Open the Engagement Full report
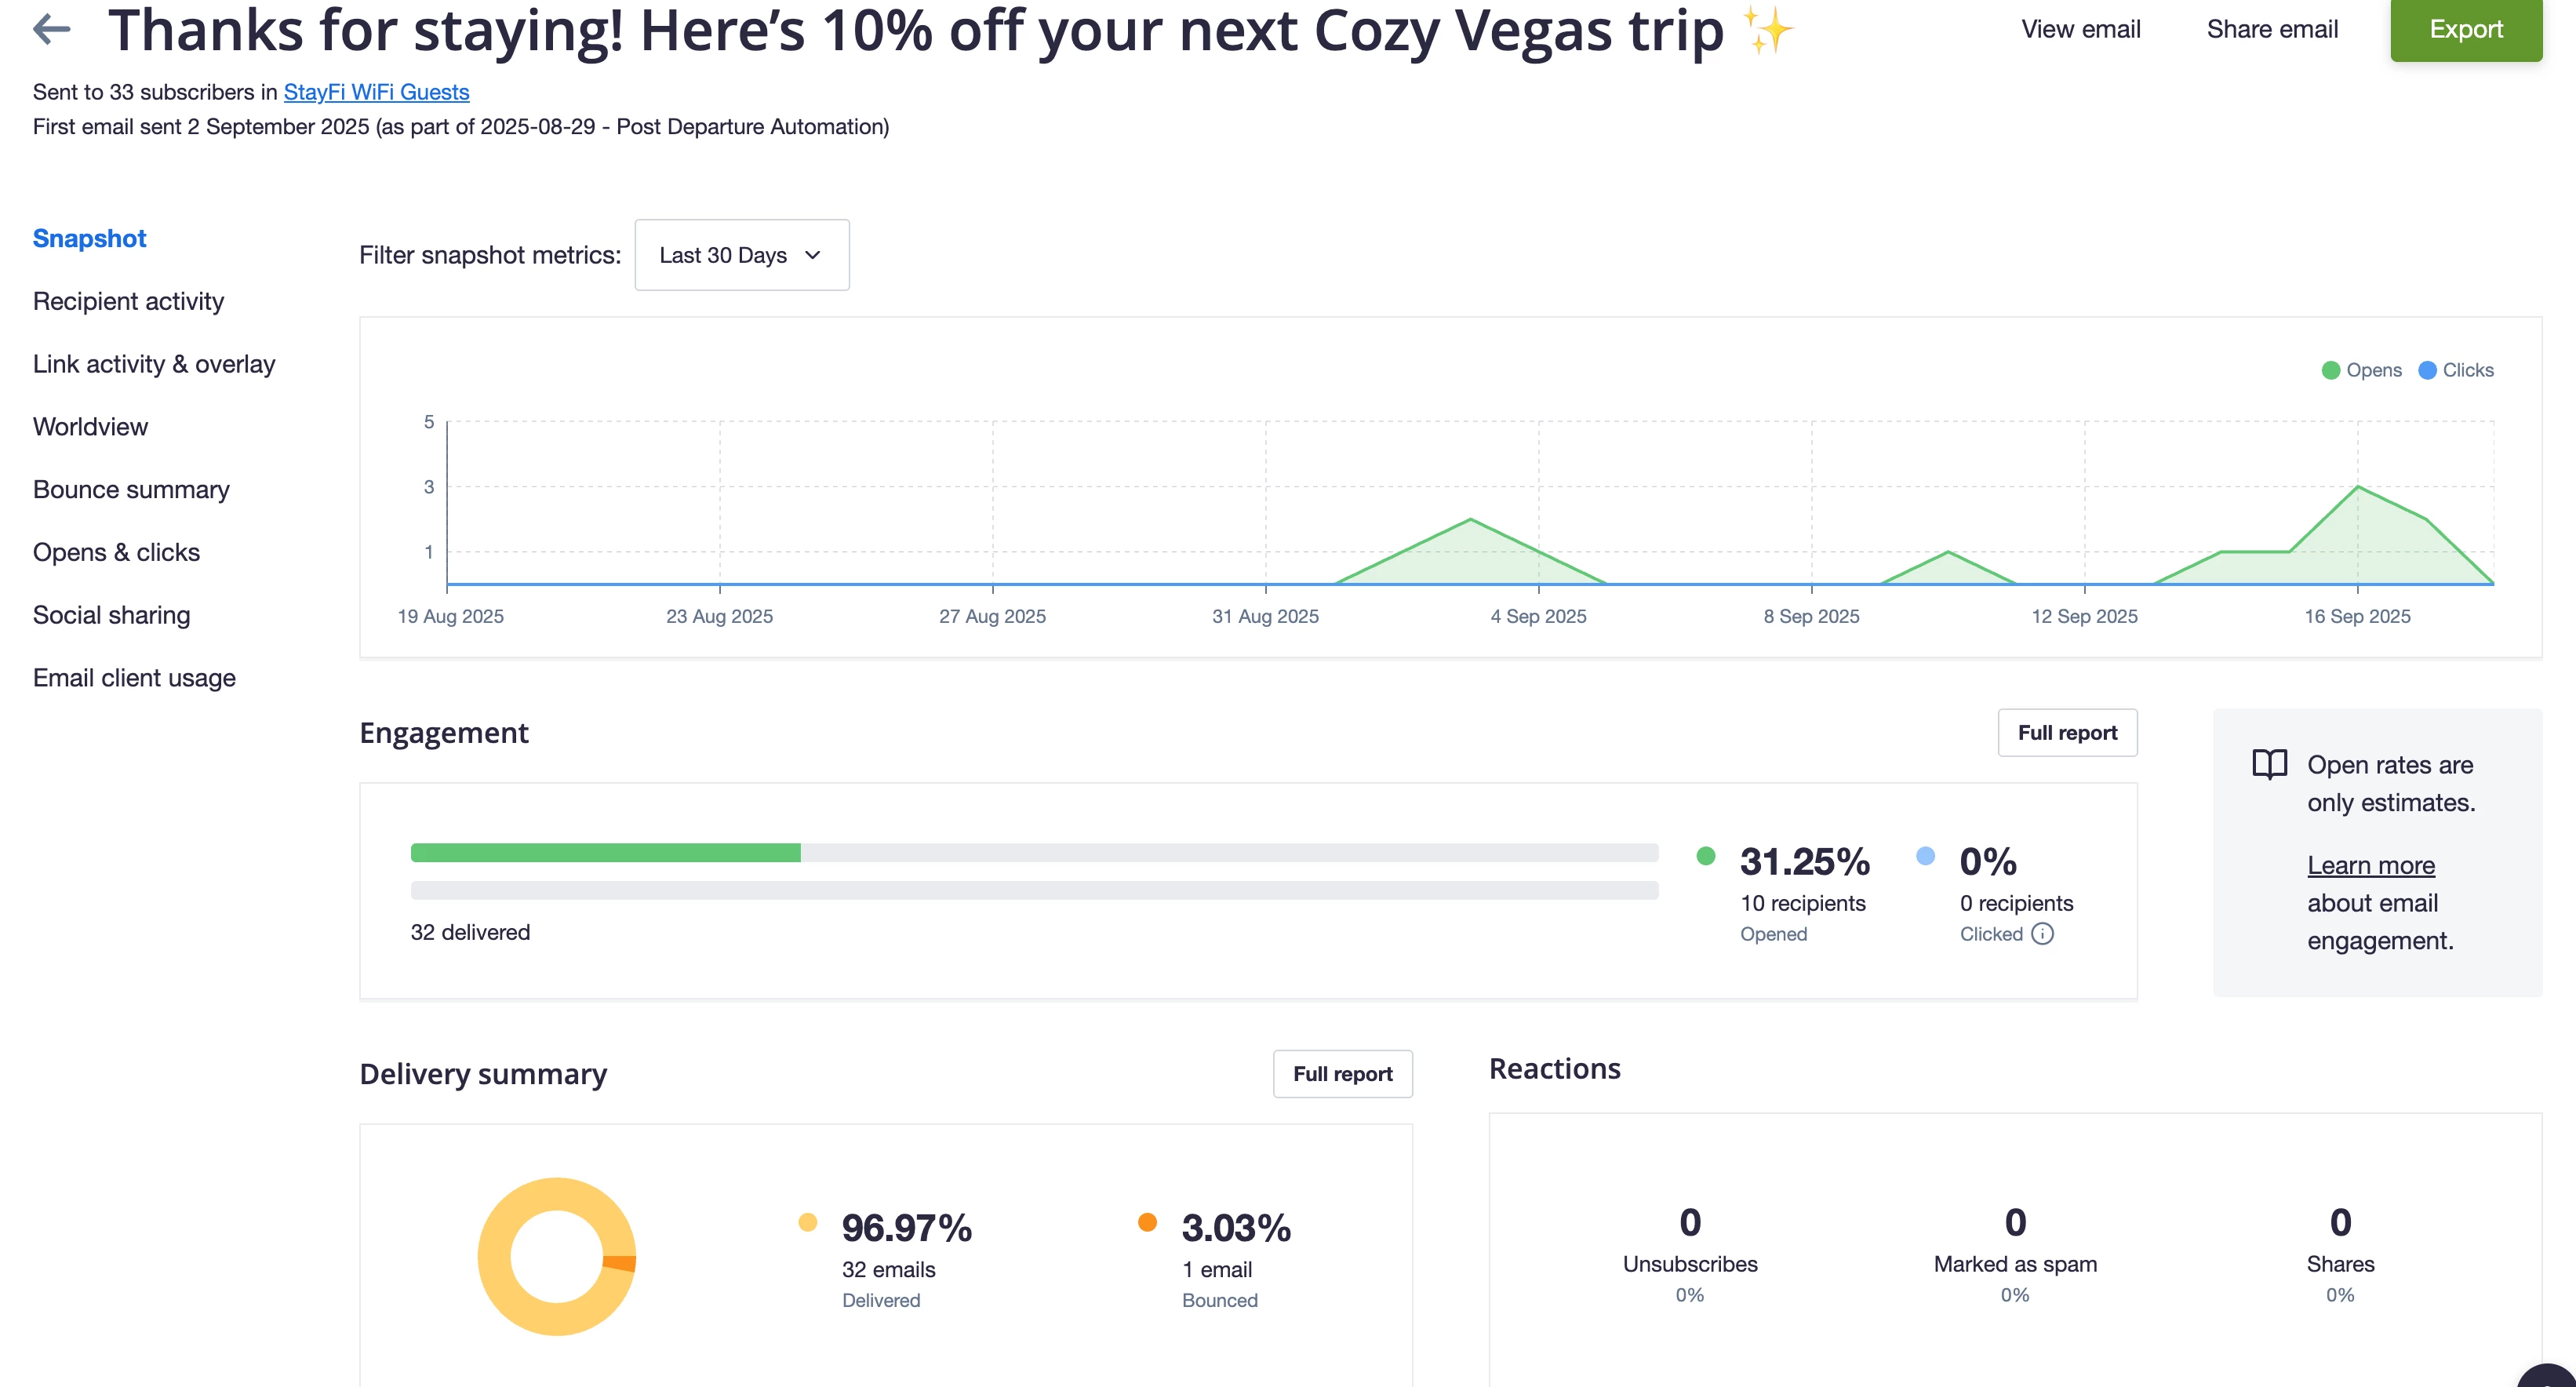 (2067, 733)
